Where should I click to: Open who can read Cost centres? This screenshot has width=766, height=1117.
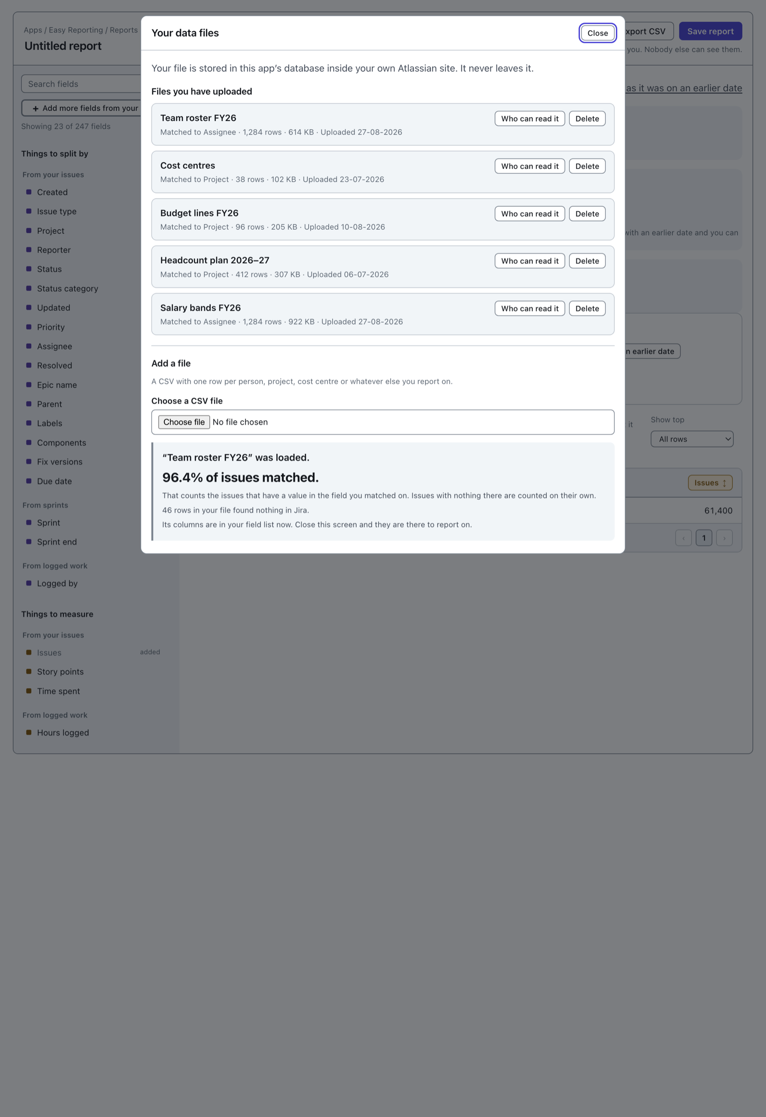pyautogui.click(x=529, y=166)
